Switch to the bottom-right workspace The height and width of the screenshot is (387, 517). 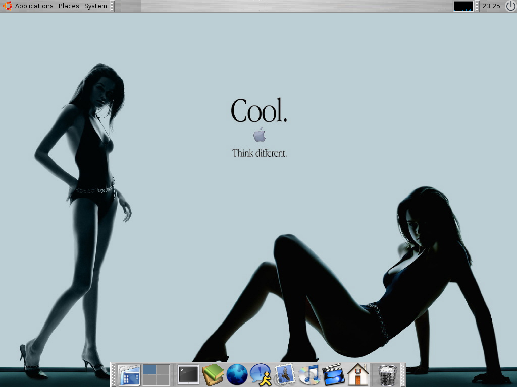click(163, 380)
